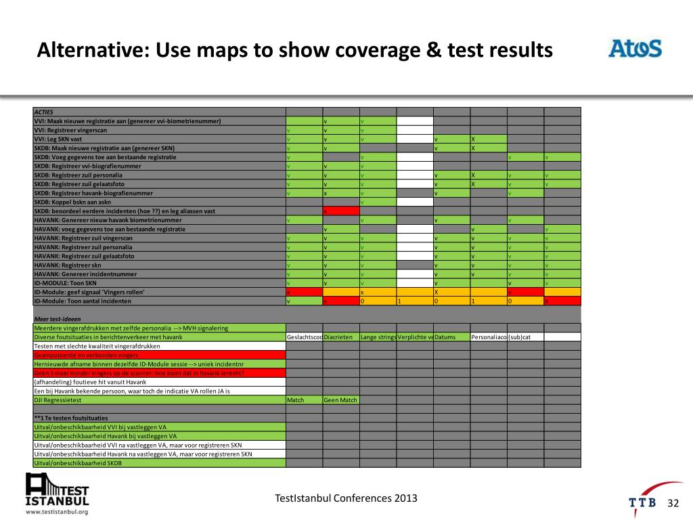Select the 'ACTIES' header cell
The width and height of the screenshot is (693, 520).
pyautogui.click(x=160, y=112)
